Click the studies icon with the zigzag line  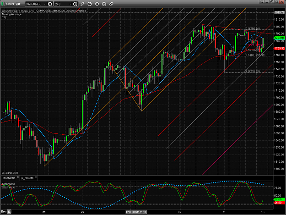tap(90, 4)
